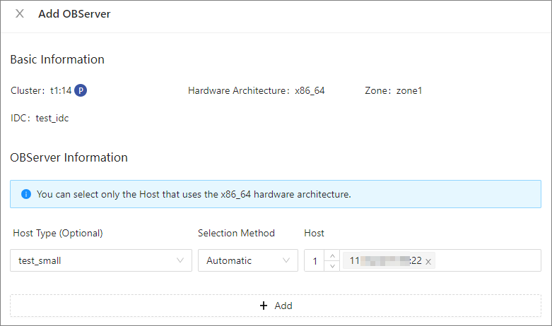Increase host count with the up arrow
Viewport: 552px width, 326px height.
[331, 255]
